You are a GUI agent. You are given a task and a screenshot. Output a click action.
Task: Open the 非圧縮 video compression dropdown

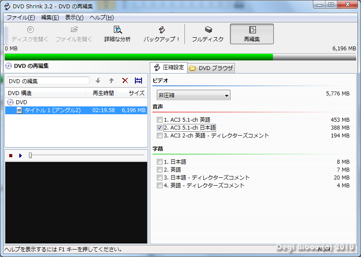tap(193, 95)
